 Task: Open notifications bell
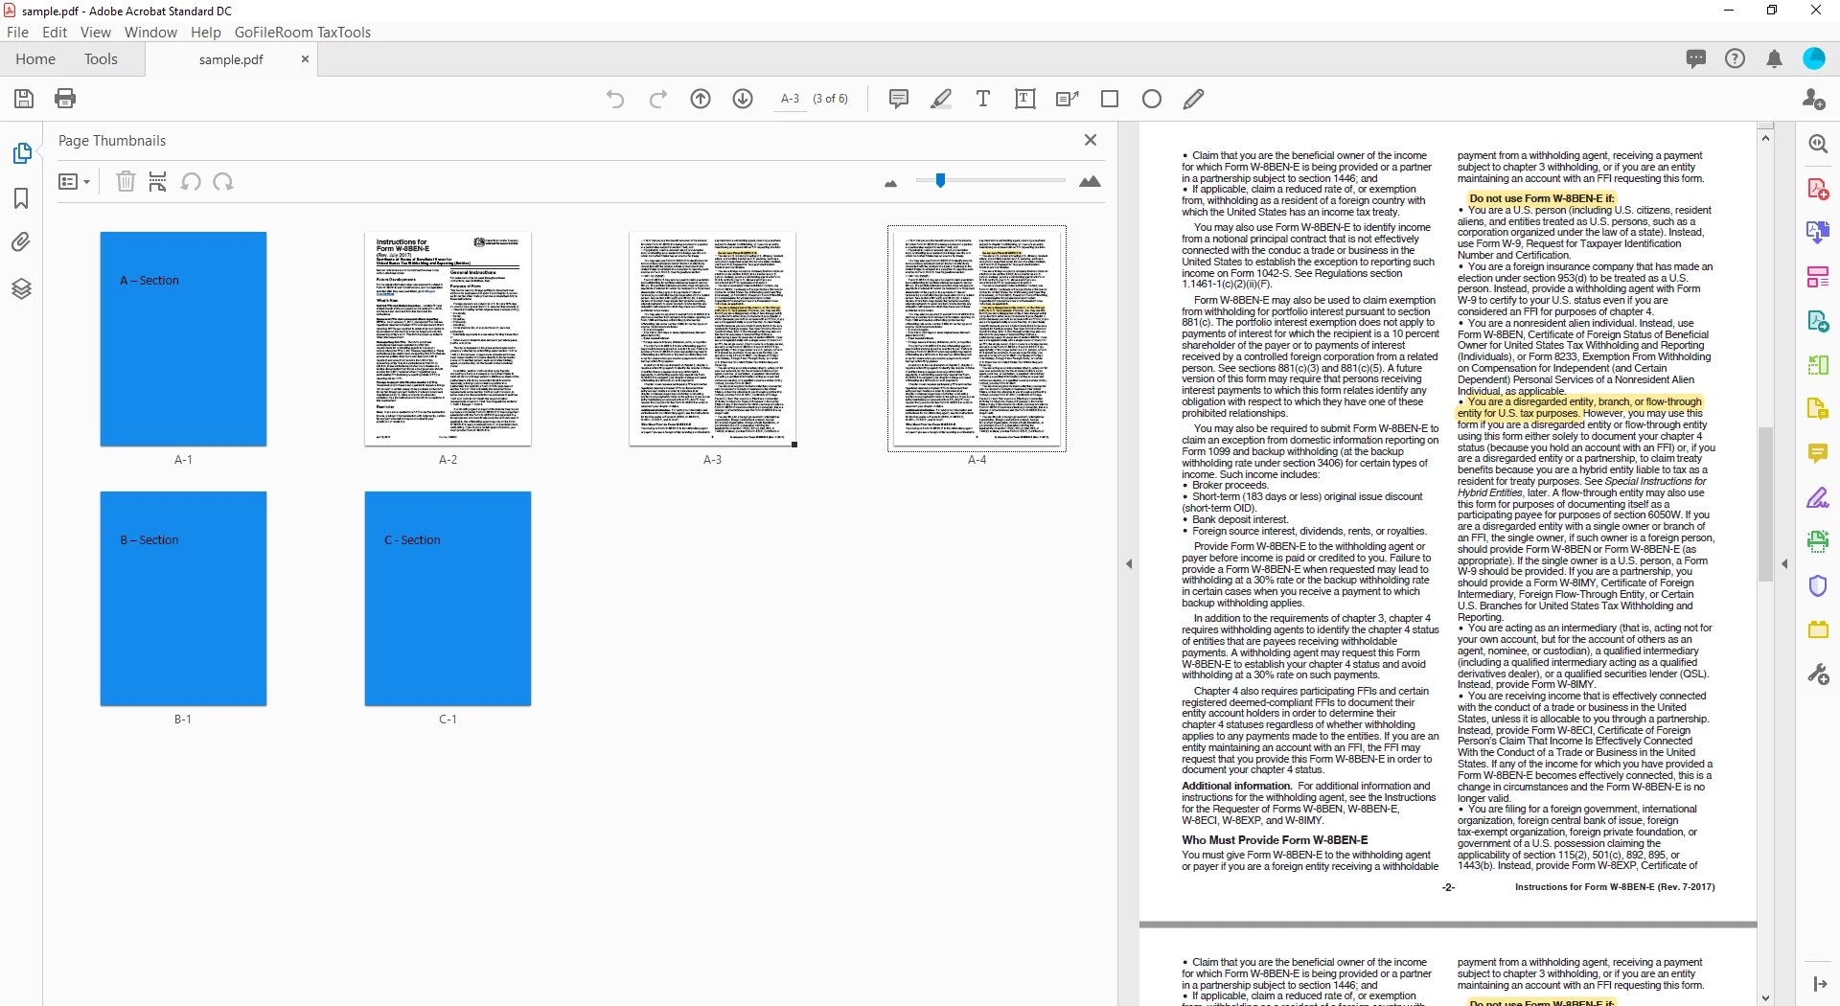click(1774, 58)
